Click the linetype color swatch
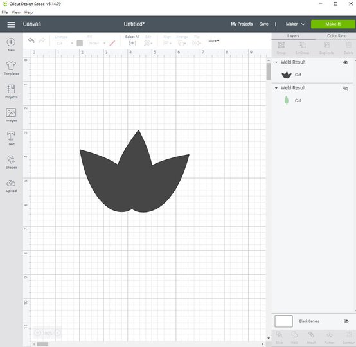This screenshot has height=347, width=356. (x=80, y=43)
